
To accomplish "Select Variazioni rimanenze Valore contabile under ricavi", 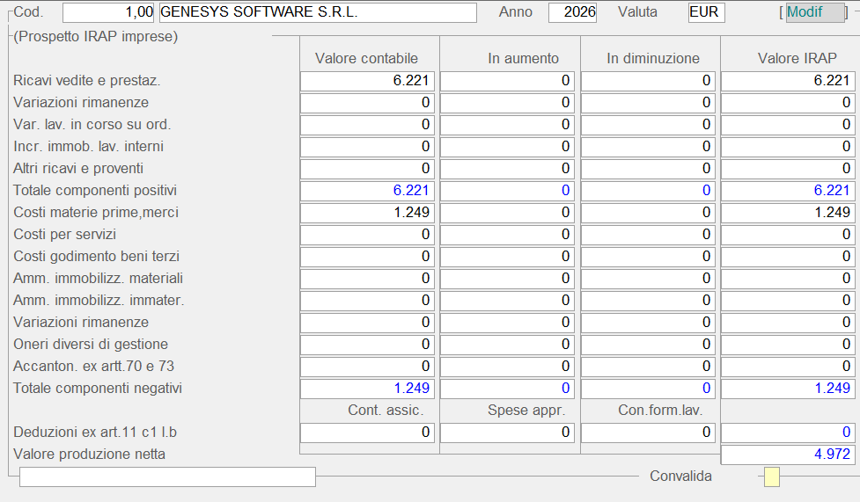I will click(x=368, y=103).
